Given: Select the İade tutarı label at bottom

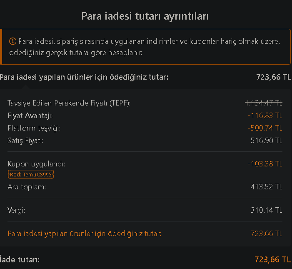Looking at the screenshot, I should (20, 259).
